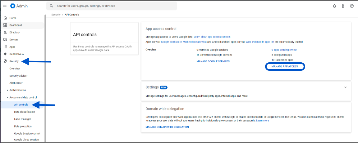This screenshot has width=358, height=143.
Task: Open Web and mobile apps list link
Action: click(x=260, y=42)
